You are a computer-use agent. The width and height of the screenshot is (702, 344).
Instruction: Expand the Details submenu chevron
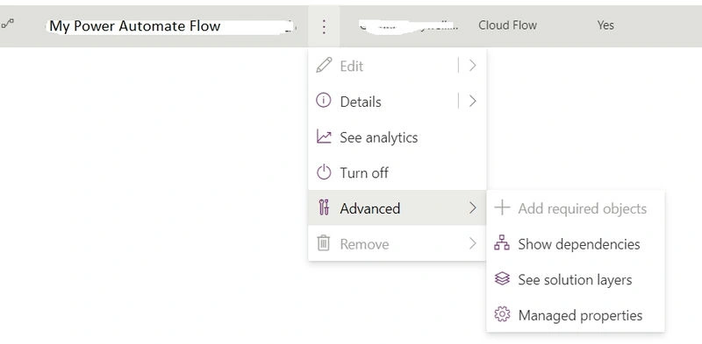[x=472, y=102]
